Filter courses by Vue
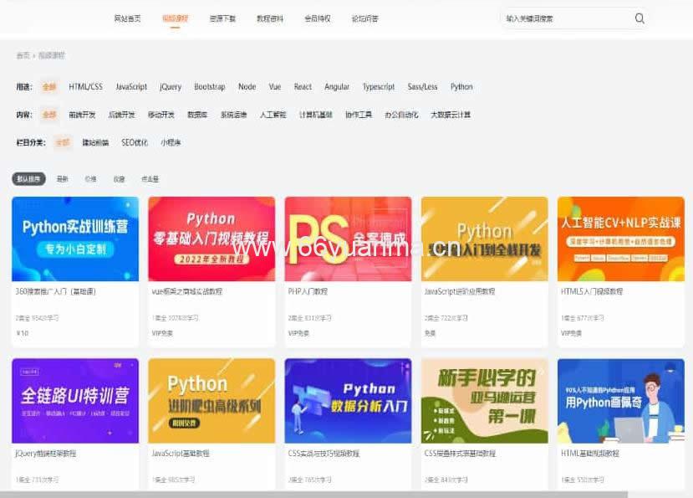Image resolution: width=693 pixels, height=498 pixels. (274, 86)
